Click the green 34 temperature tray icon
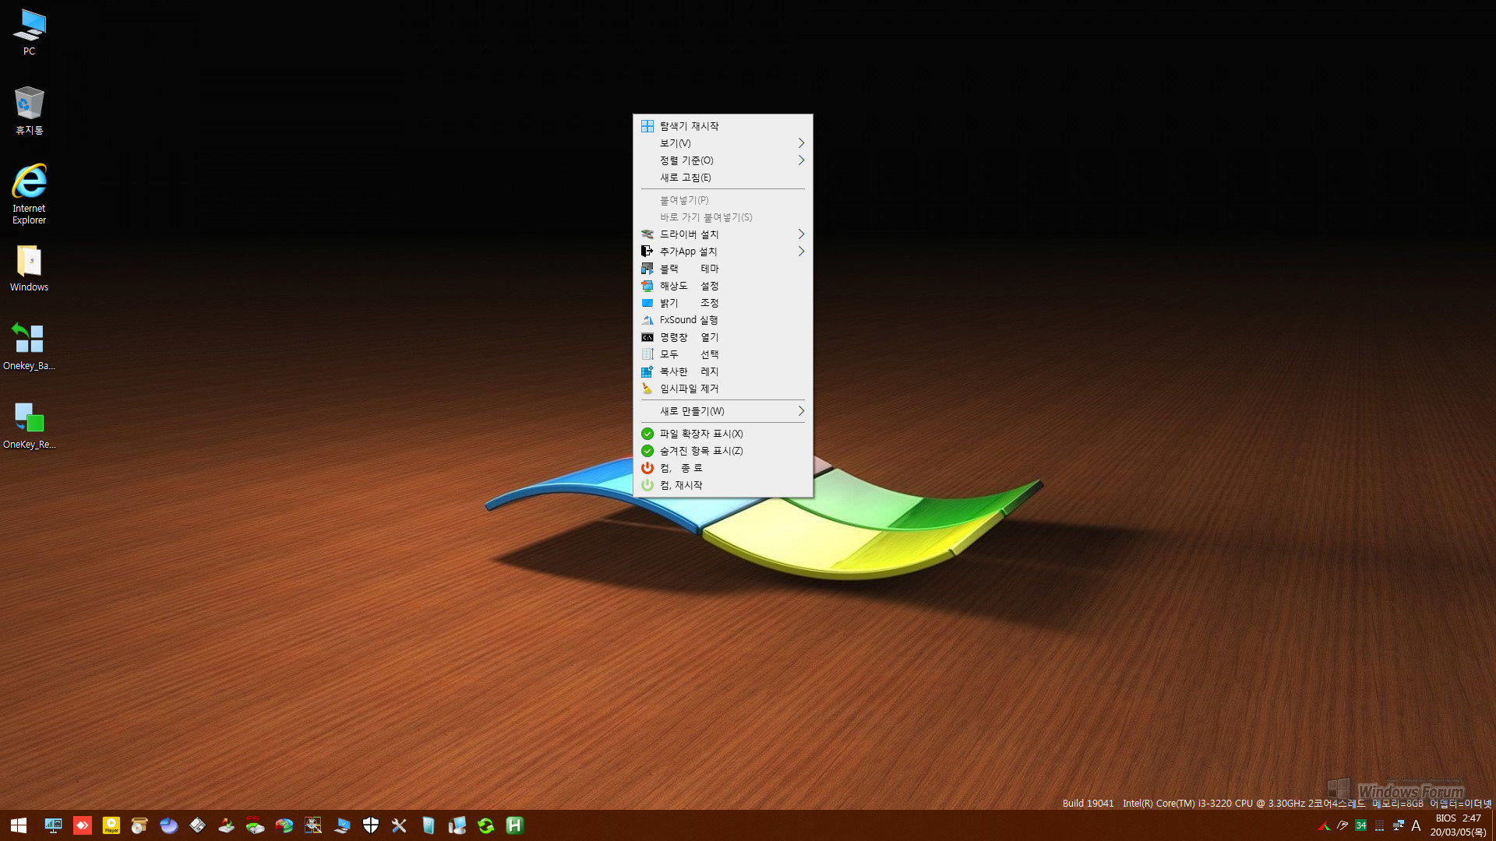 [1361, 826]
